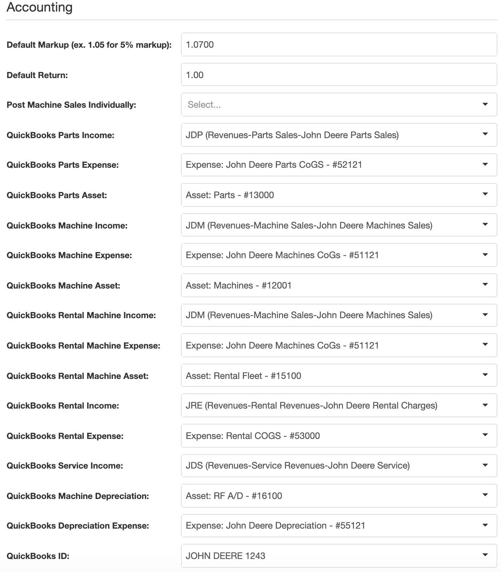Viewport: 501px width, 572px height.
Task: Change the QuickBooks Parts Asset account
Action: [339, 195]
